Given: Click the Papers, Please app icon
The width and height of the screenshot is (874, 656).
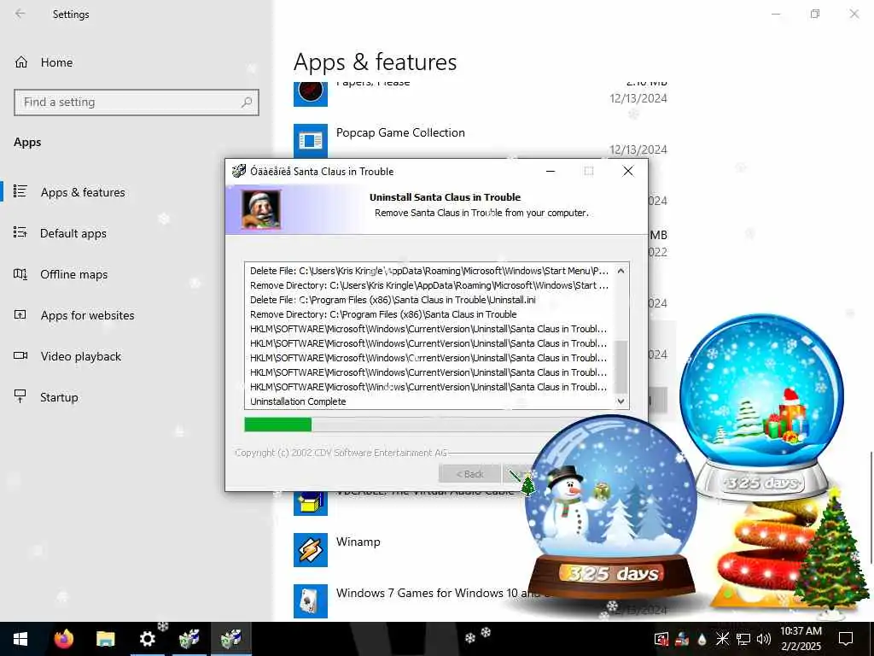Looking at the screenshot, I should (311, 92).
